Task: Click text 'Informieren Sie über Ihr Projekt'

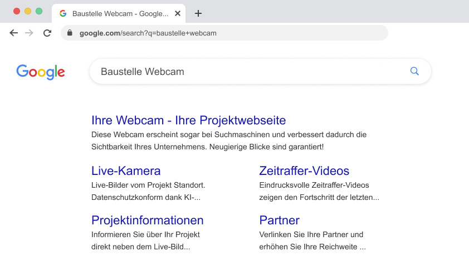Action: (x=146, y=234)
